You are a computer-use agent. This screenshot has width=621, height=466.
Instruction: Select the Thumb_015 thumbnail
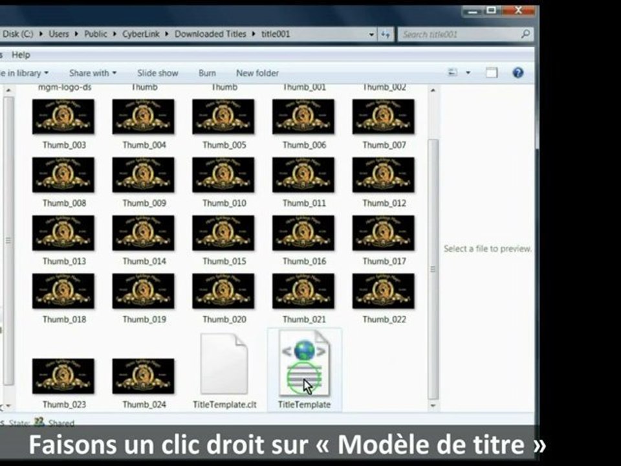223,233
